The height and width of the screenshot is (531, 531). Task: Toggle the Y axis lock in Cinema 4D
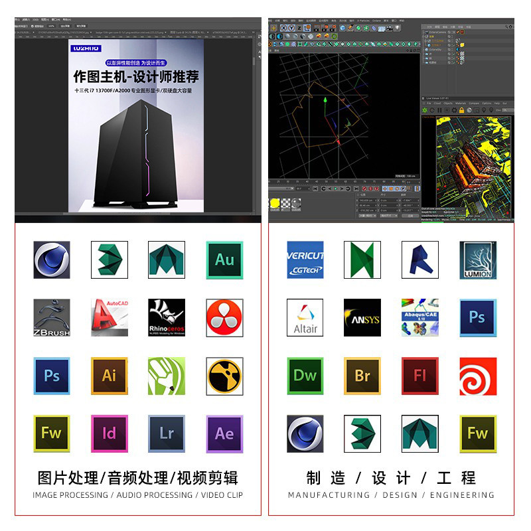(x=291, y=28)
